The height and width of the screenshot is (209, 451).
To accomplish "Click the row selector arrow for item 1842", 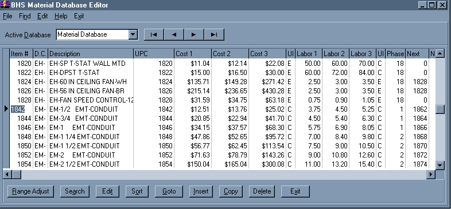I will pyautogui.click(x=6, y=109).
